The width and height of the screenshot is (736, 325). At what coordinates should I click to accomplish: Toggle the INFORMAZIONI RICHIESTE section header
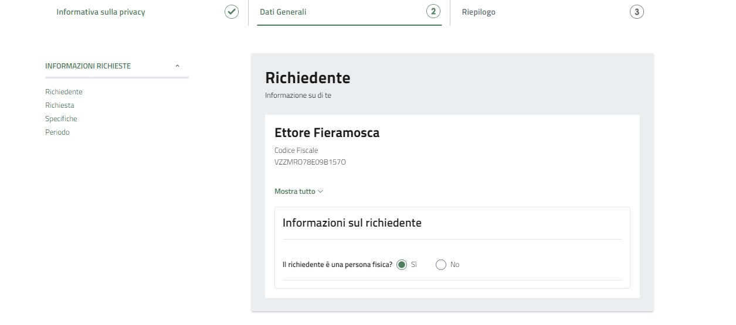(x=88, y=66)
